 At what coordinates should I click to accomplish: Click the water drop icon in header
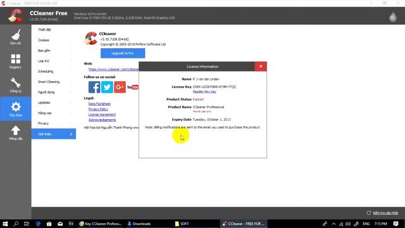click(x=393, y=16)
